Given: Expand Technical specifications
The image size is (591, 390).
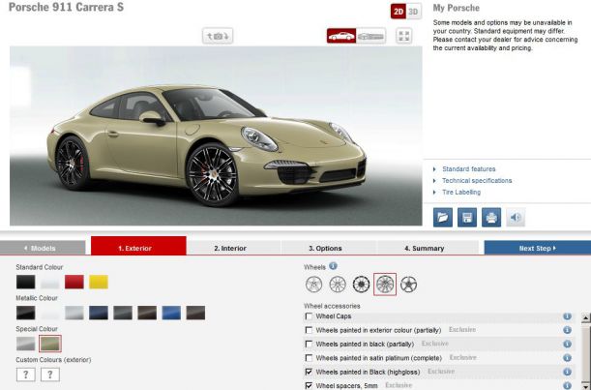Looking at the screenshot, I should point(477,181).
